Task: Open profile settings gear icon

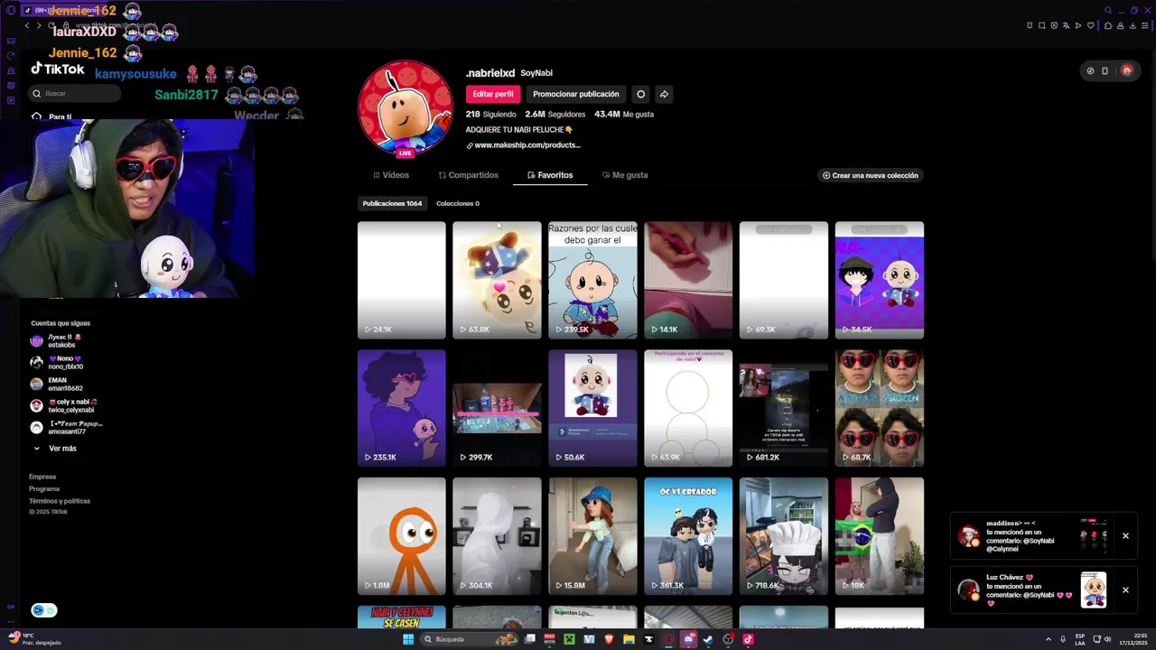Action: pos(640,94)
